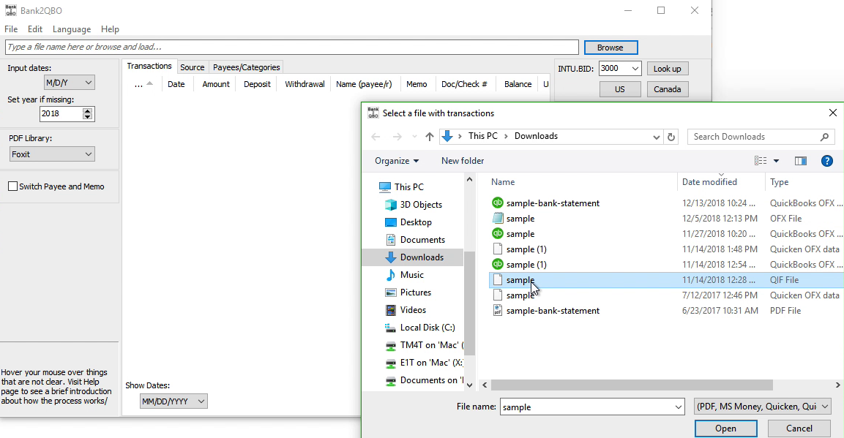The width and height of the screenshot is (844, 438).
Task: Click TM4T on 'Mac' network drive icon
Action: (x=391, y=346)
